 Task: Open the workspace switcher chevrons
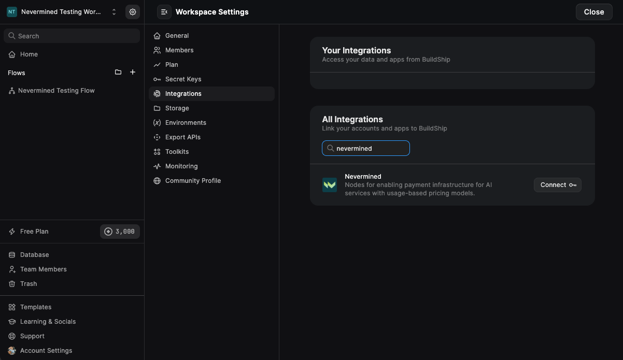coord(114,11)
